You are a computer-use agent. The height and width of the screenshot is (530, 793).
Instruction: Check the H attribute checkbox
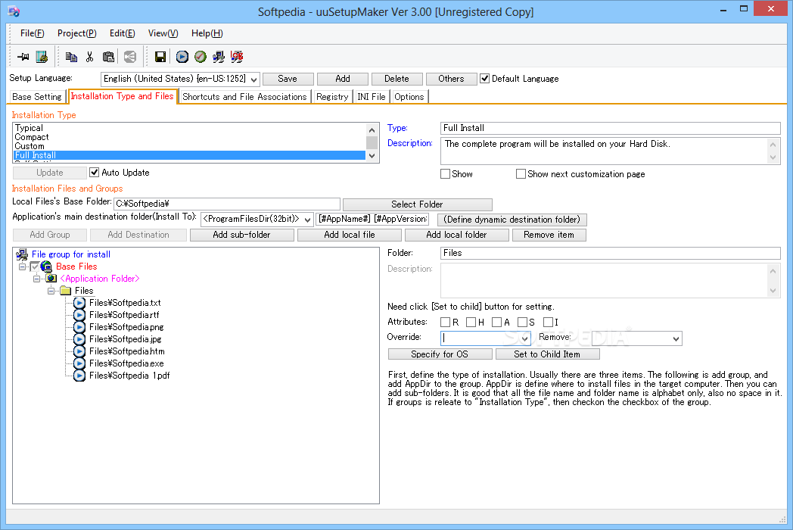tap(471, 322)
